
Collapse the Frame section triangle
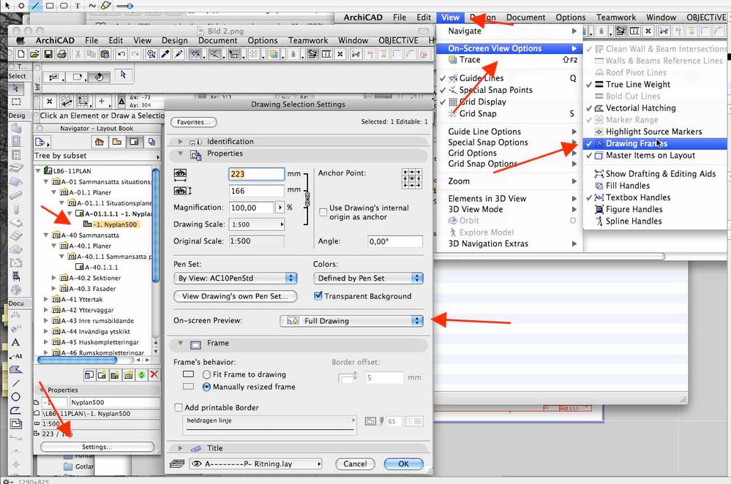pyautogui.click(x=181, y=344)
